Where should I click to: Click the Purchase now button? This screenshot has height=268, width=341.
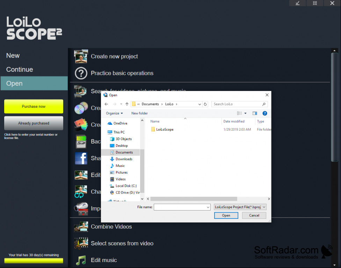(34, 106)
